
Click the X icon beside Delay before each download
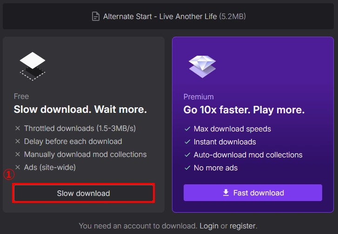(x=18, y=141)
